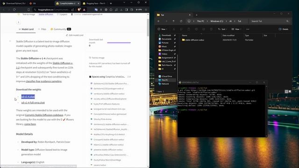This screenshot has width=299, height=168.
Task: Click the highlighted sd-v1-4.ckpt download link
Action: point(28,97)
